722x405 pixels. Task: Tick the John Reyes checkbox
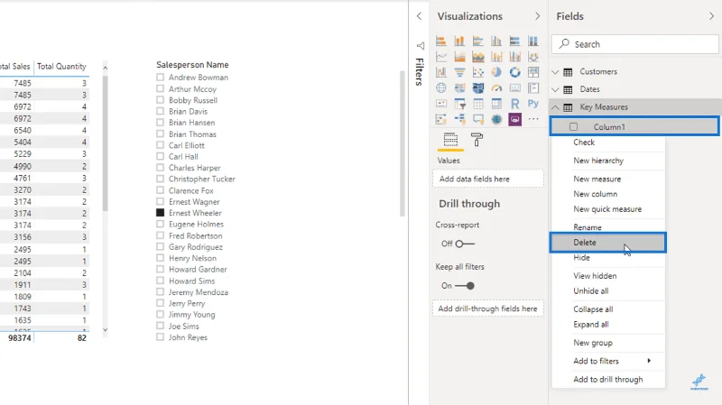click(x=160, y=336)
